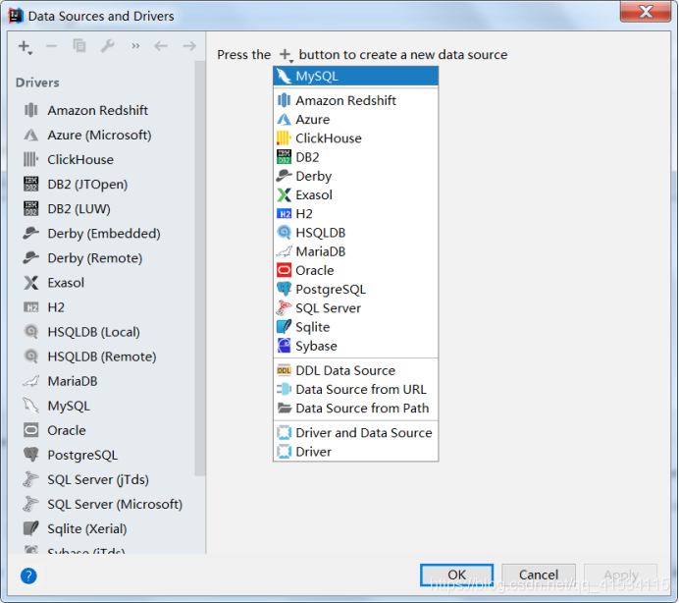Choose MariaDB in the popup menu

point(355,251)
